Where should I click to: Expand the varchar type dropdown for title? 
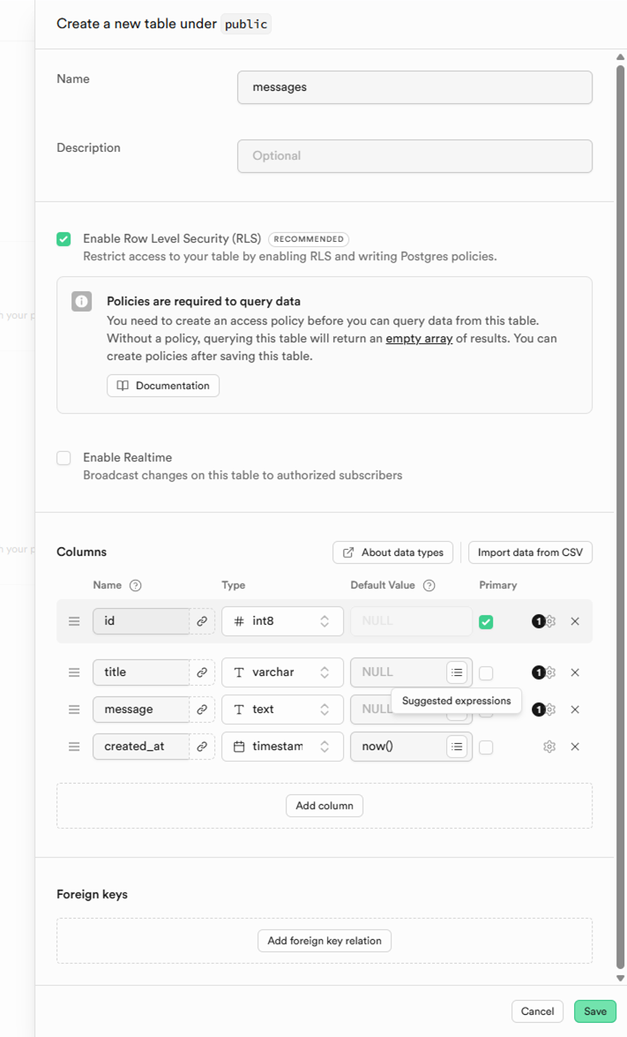point(282,673)
